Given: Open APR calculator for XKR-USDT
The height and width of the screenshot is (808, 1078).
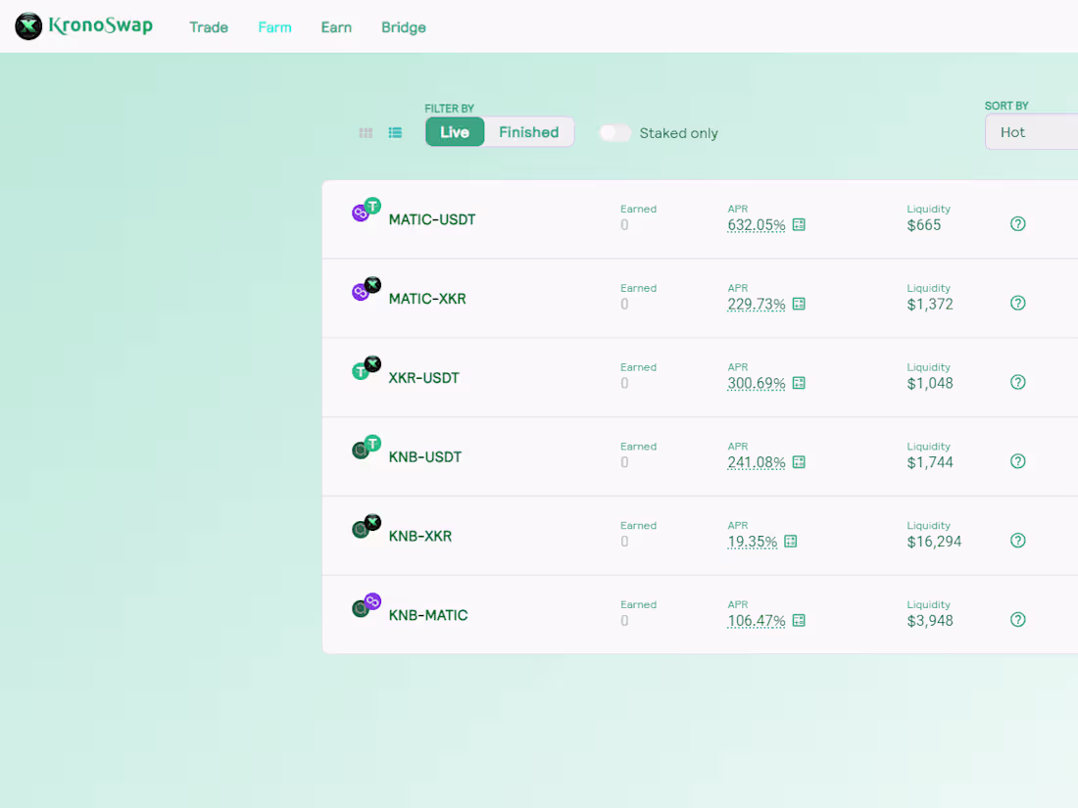Looking at the screenshot, I should coord(799,383).
